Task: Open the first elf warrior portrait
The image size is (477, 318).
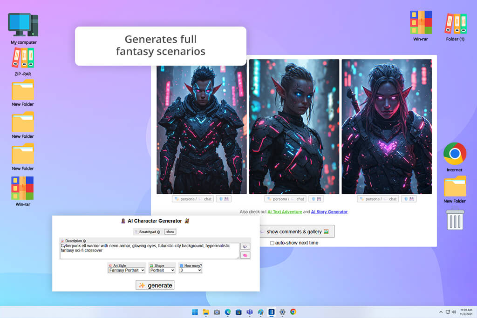Action: click(x=202, y=130)
